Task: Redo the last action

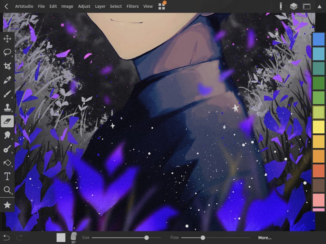Action: click(19, 237)
